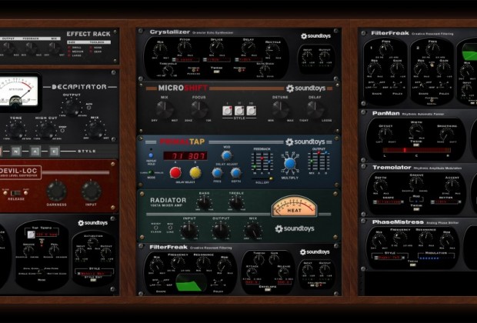Click the Soundtoys gear logo on Radiator
Screen dimensions: 477x323
[279, 228]
